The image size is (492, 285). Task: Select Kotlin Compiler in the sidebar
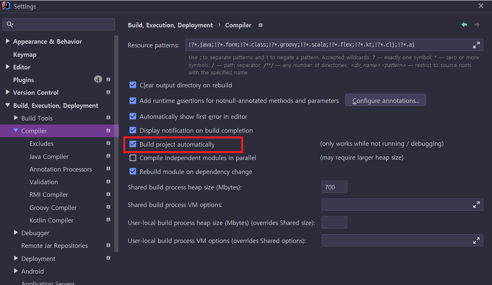51,220
